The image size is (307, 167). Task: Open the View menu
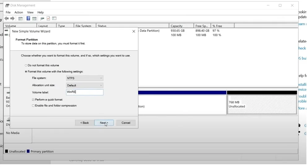coord(30,12)
